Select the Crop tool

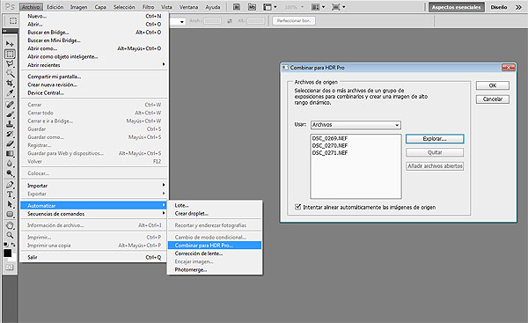click(10, 84)
